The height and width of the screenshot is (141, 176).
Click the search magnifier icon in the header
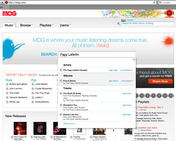119,23
